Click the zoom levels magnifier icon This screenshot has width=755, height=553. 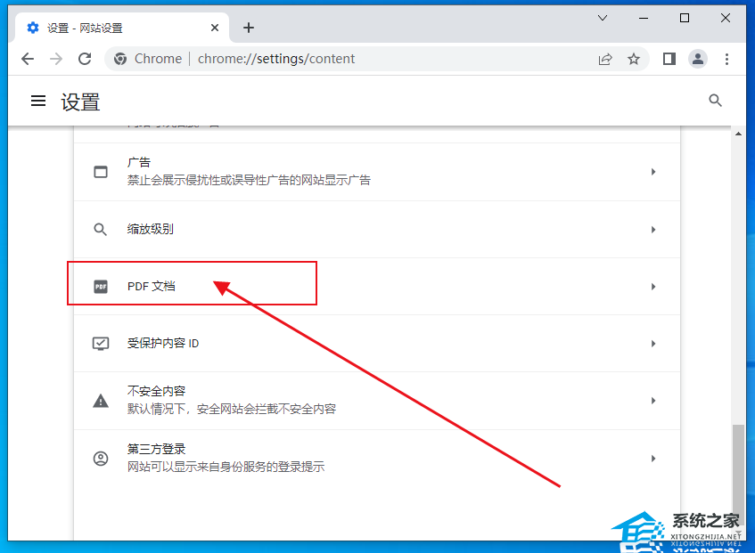100,230
